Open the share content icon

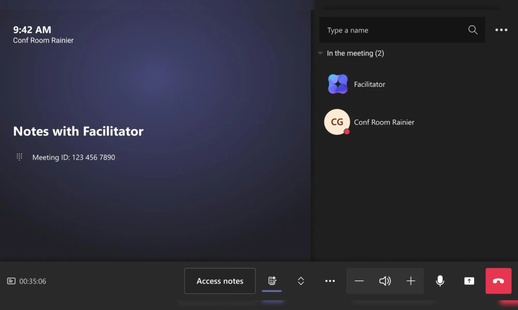pyautogui.click(x=469, y=281)
